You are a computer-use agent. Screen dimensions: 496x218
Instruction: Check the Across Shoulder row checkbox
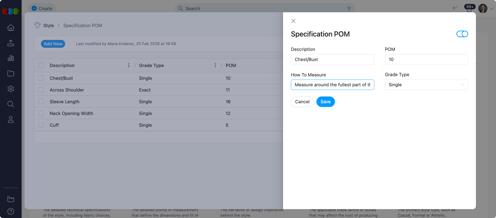[41, 90]
